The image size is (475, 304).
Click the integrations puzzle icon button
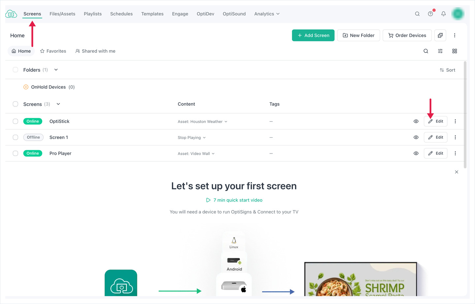[x=440, y=35]
